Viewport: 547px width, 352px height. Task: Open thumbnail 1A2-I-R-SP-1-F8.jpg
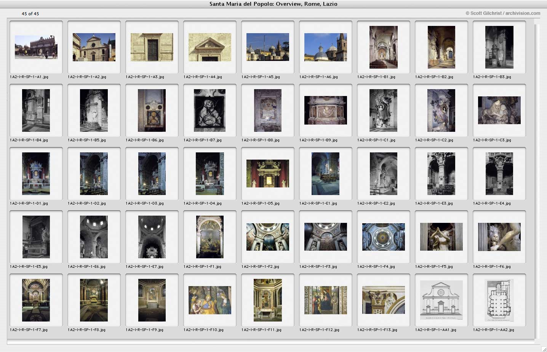coord(94,300)
